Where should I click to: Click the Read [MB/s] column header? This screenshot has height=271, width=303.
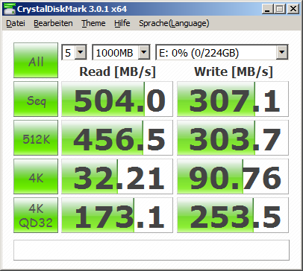pos(117,72)
